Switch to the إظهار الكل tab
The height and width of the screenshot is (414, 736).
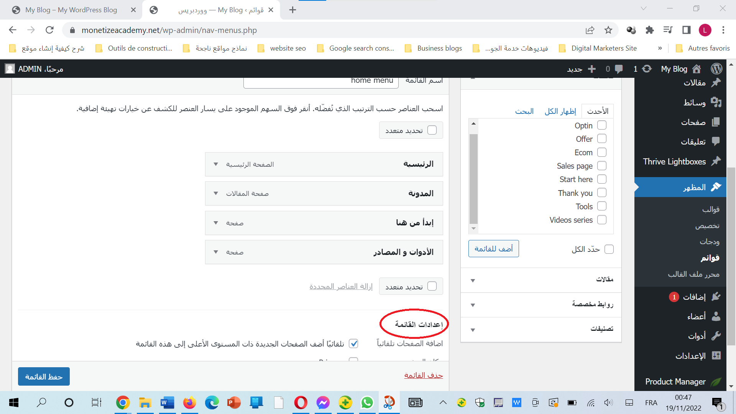(x=560, y=111)
